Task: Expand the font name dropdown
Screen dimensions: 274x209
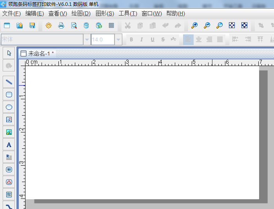Action: (x=87, y=39)
